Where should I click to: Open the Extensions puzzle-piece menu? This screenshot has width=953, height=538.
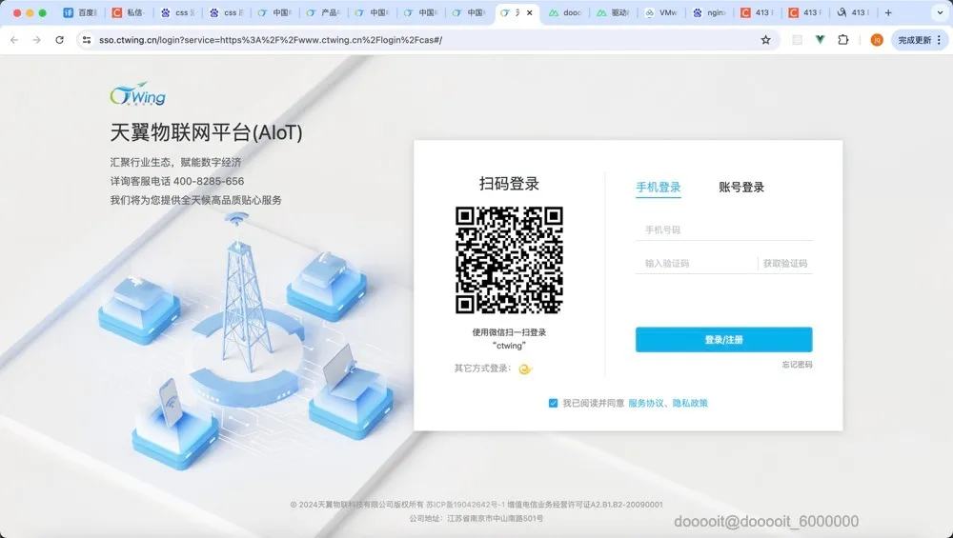[843, 40]
